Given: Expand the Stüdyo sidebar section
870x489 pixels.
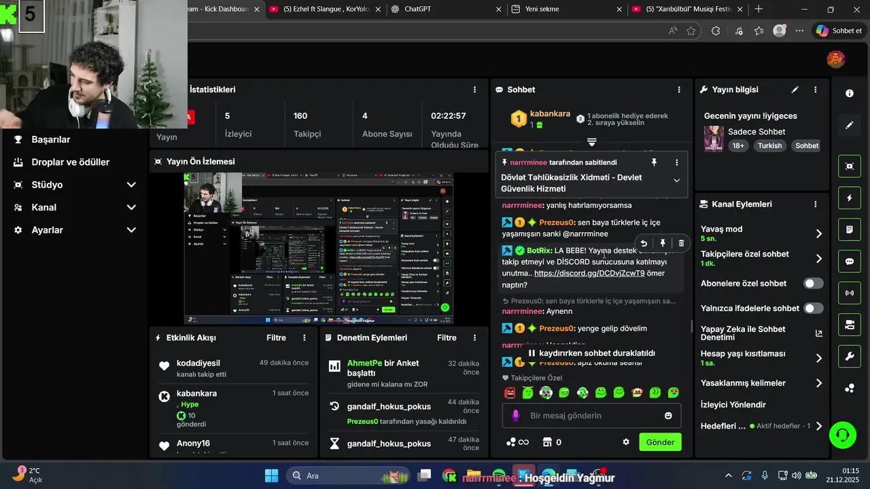Looking at the screenshot, I should [131, 185].
